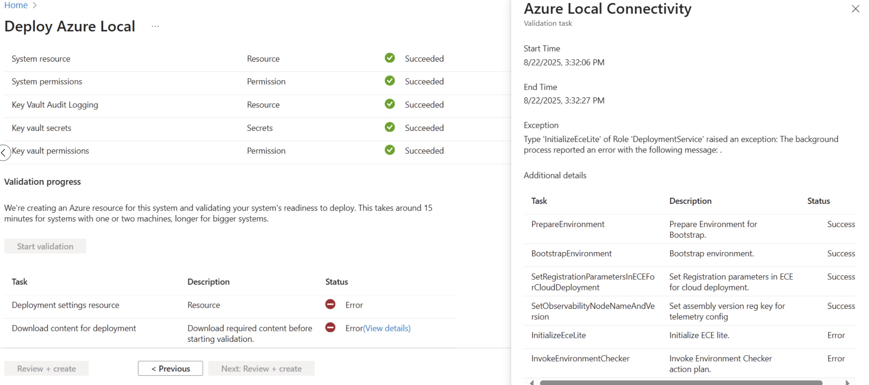The image size is (869, 385).
Task: Click the Validation progress heading
Action: pos(42,182)
